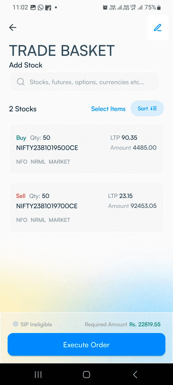Tap the Android home button icon
This screenshot has width=173, height=385.
86,374
